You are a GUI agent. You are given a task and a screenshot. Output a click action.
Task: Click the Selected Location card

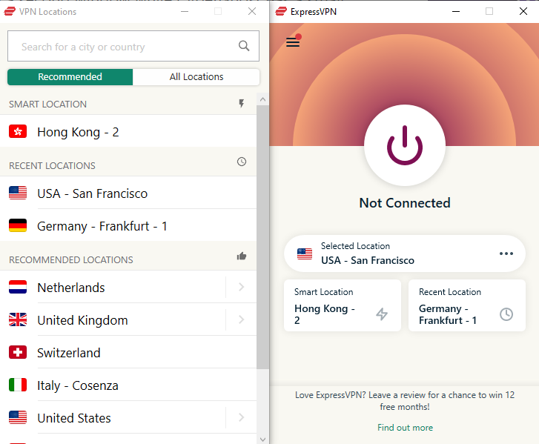405,254
